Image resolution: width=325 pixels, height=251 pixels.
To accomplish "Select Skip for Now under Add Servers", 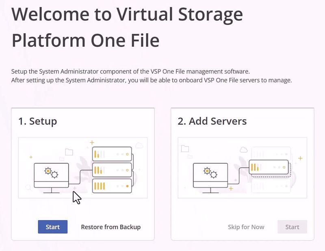I will [246, 227].
